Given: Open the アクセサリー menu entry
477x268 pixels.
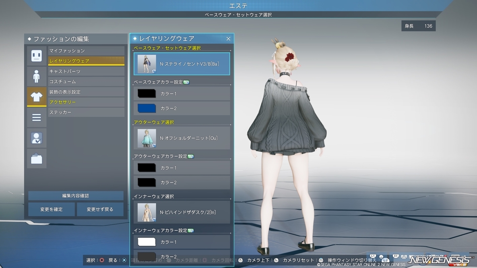Looking at the screenshot, I should pyautogui.click(x=86, y=102).
